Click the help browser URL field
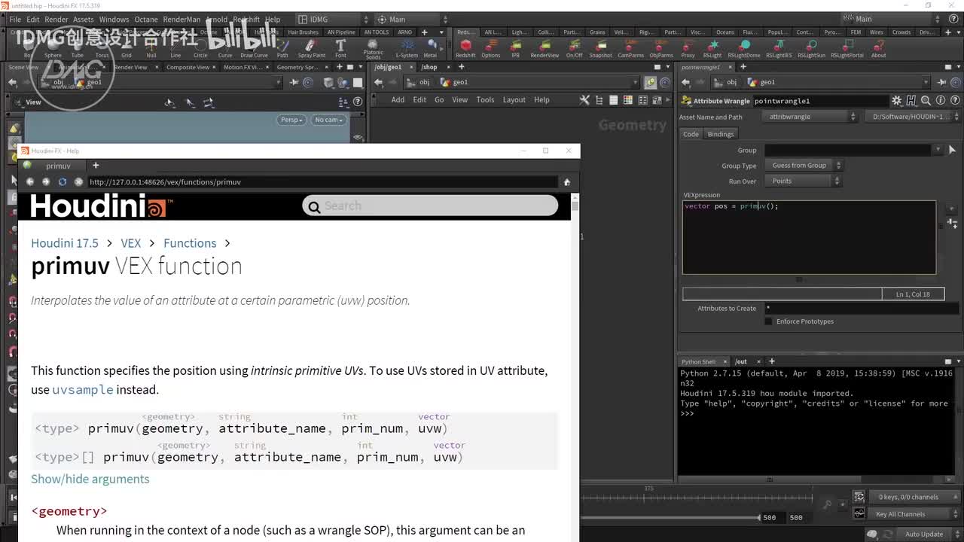The width and height of the screenshot is (964, 542). [322, 182]
